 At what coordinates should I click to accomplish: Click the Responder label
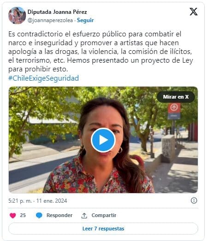(59, 215)
